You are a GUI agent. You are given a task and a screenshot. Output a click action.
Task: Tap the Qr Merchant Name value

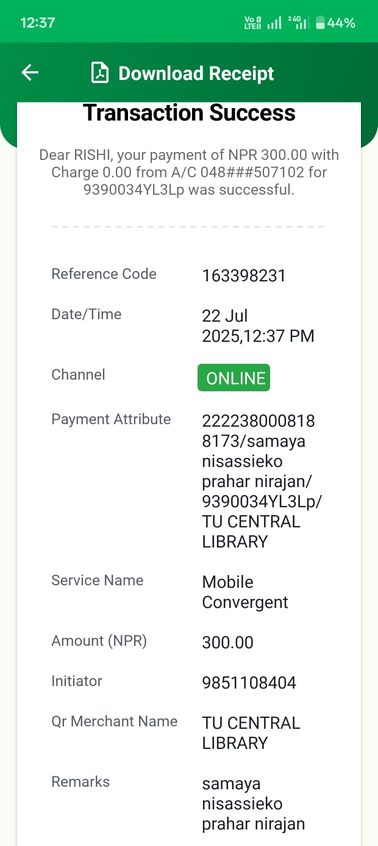point(251,732)
